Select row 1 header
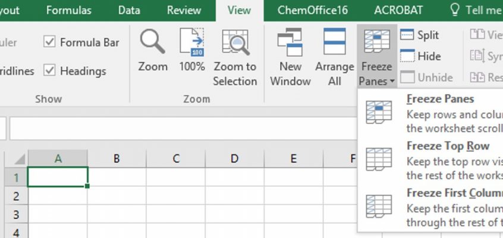Image resolution: width=503 pixels, height=238 pixels. click(15, 177)
